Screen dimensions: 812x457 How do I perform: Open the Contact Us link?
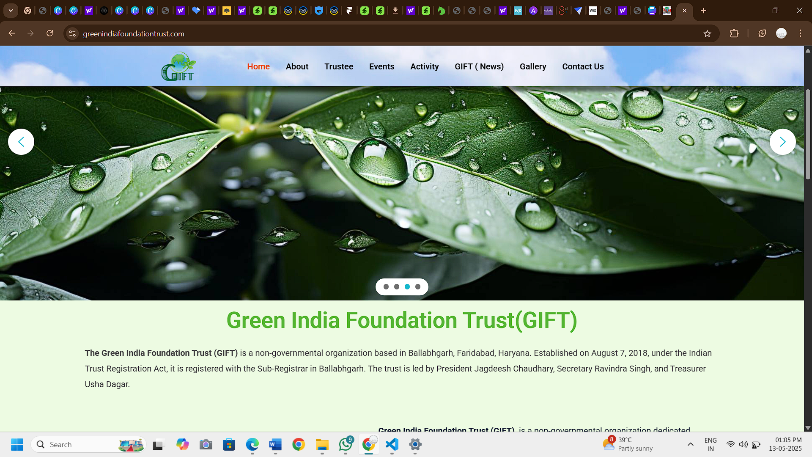583,66
